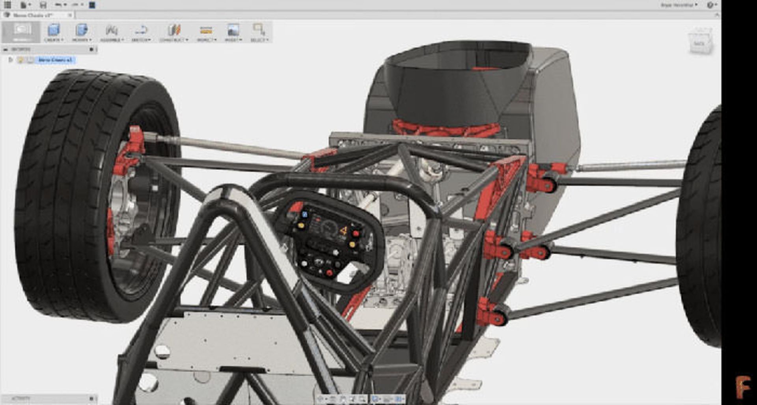
Task: Click the ViewCube in the viewport
Action: click(x=701, y=41)
